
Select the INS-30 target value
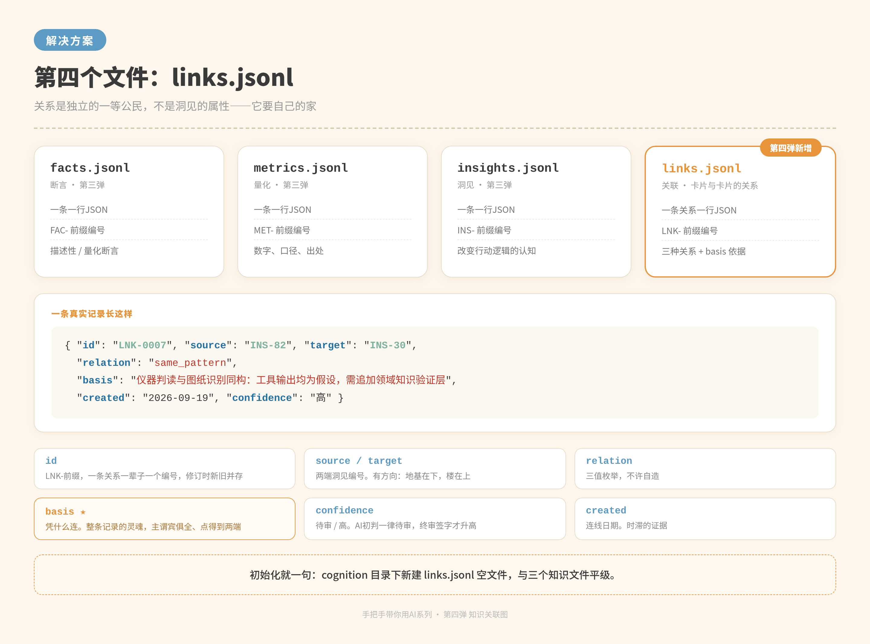[x=388, y=345]
